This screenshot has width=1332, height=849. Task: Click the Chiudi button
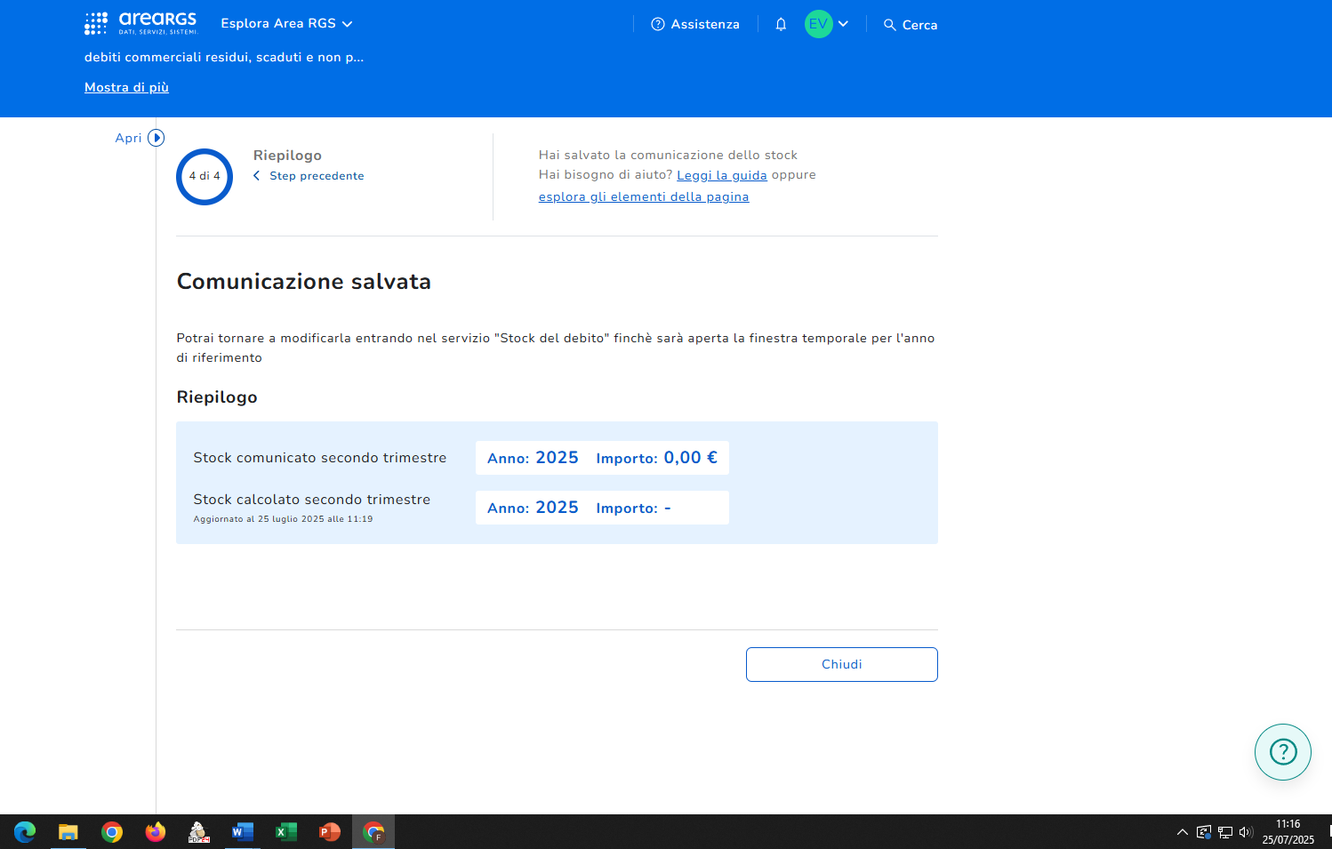(x=841, y=664)
